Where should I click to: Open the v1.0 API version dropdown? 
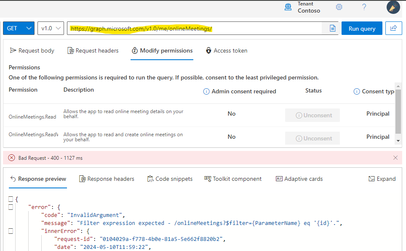point(51,28)
